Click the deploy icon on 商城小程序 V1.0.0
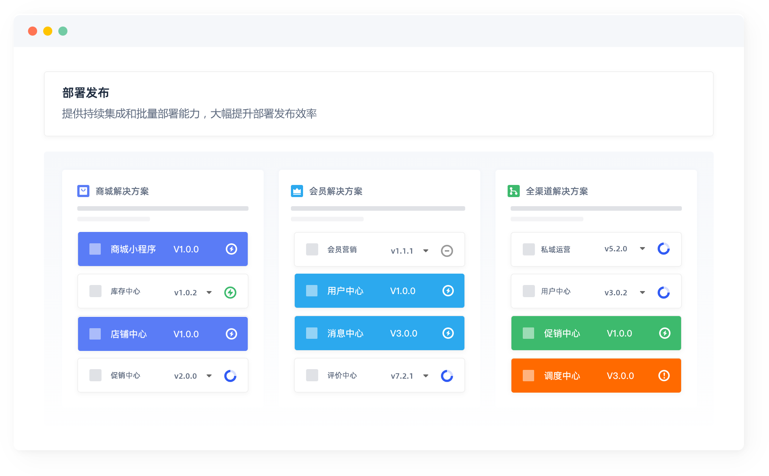769x476 pixels. click(232, 249)
